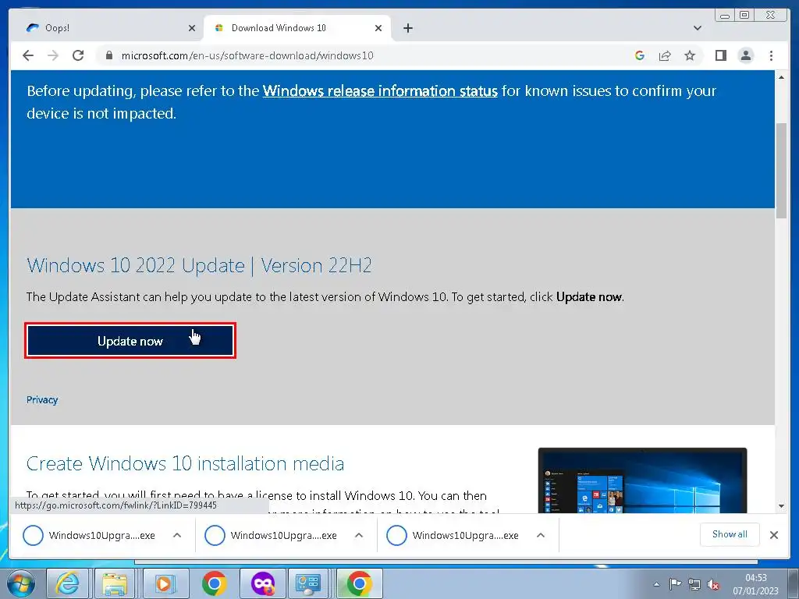Open the taskbar clock and date

click(x=755, y=584)
